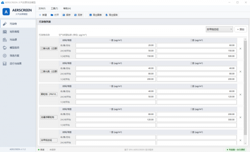Click the 颗粒物 (PM10 pollutant name field
This screenshot has width=250, height=152.
(x=49, y=94)
